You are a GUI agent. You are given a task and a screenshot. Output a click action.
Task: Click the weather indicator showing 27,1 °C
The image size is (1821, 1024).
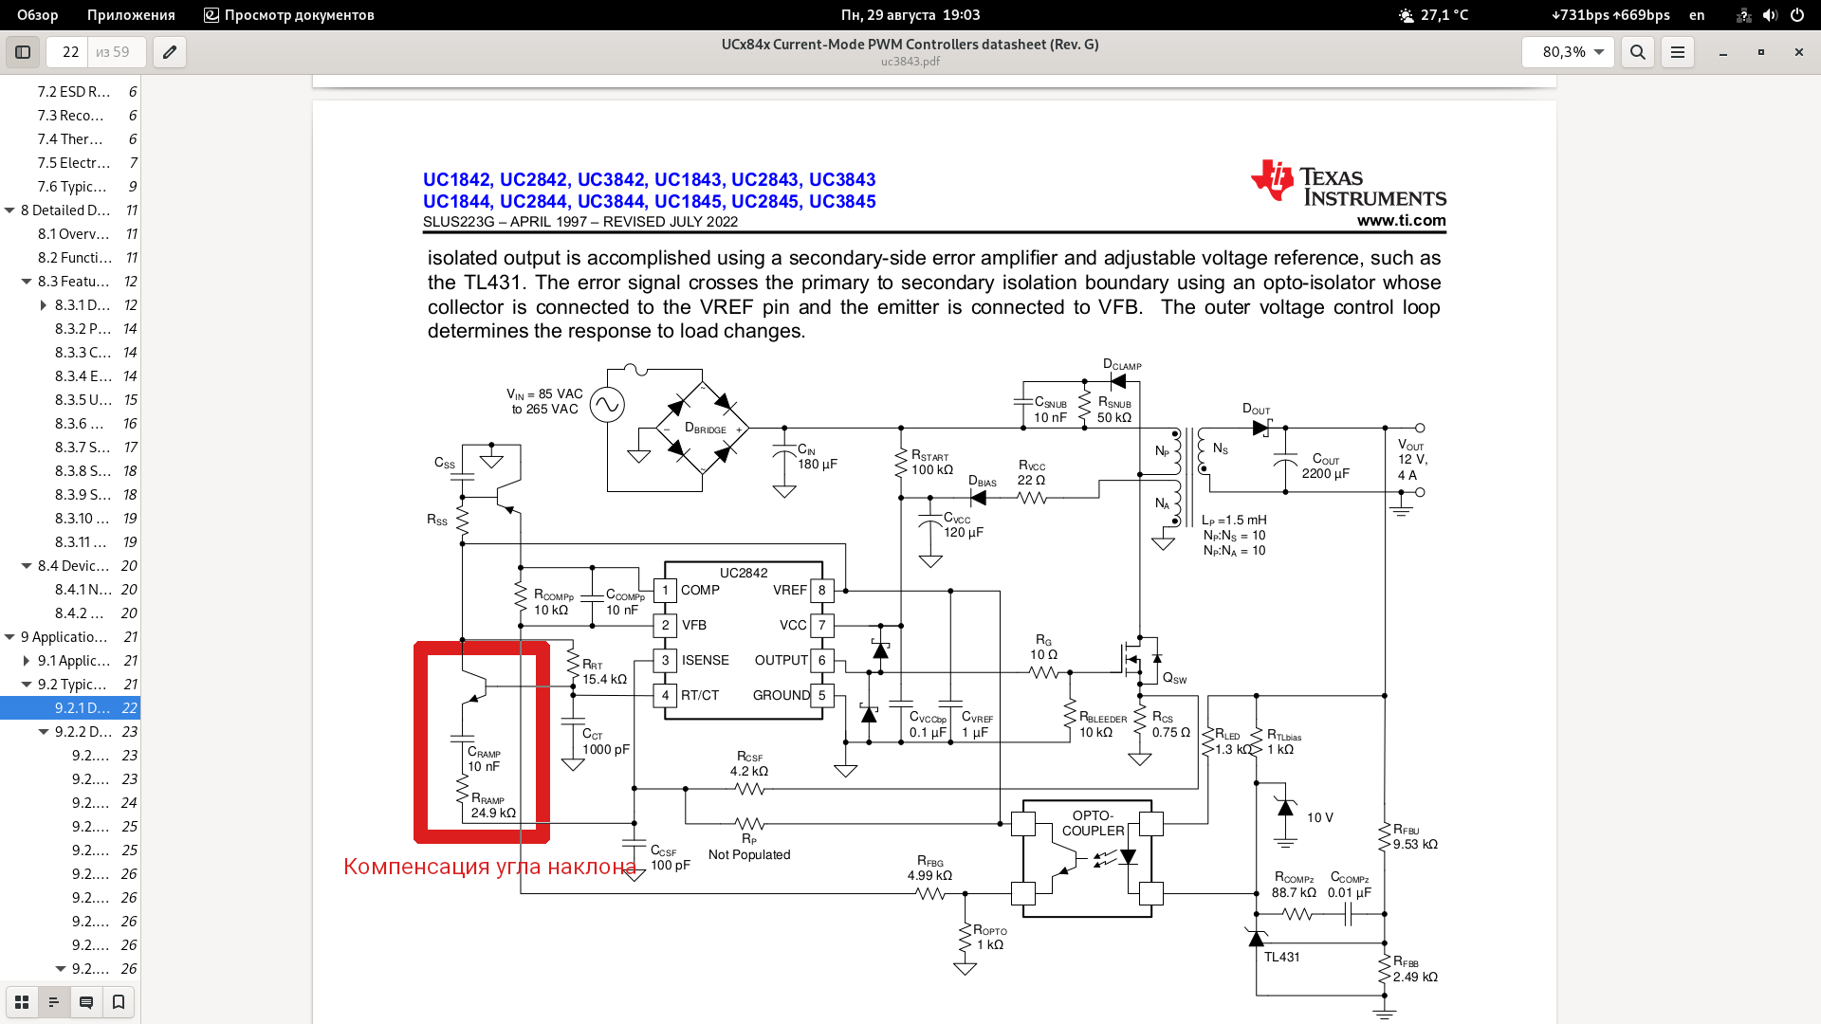1433,15
